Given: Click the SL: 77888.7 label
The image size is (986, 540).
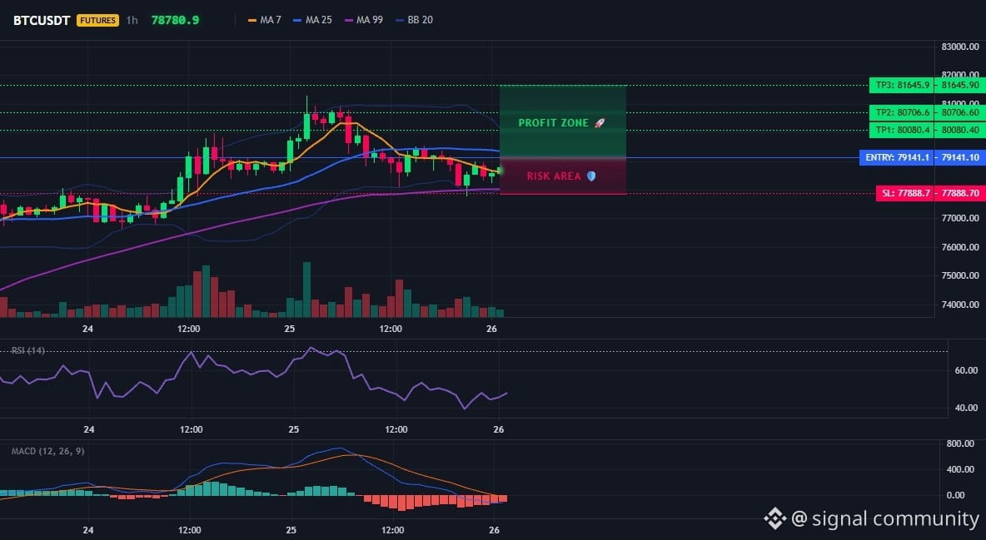Looking at the screenshot, I should pos(905,193).
